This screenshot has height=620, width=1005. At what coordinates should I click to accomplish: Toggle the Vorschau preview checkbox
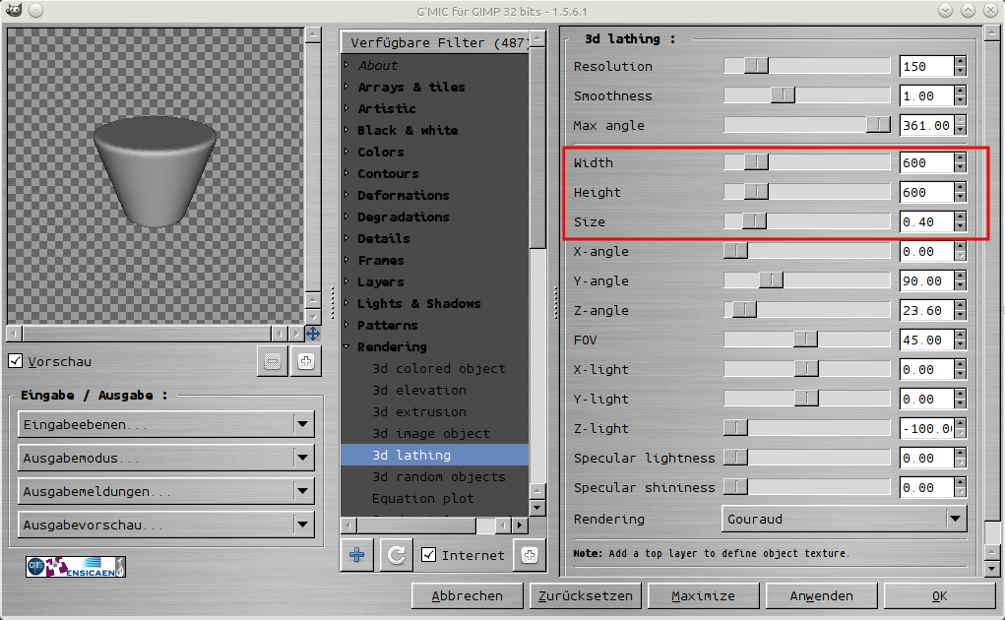16,361
